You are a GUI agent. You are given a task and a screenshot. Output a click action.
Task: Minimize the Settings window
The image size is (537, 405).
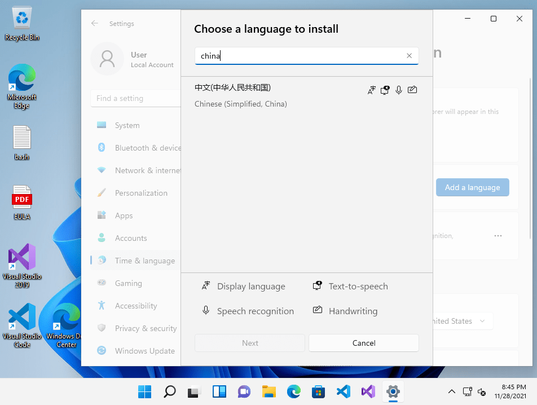pos(468,19)
